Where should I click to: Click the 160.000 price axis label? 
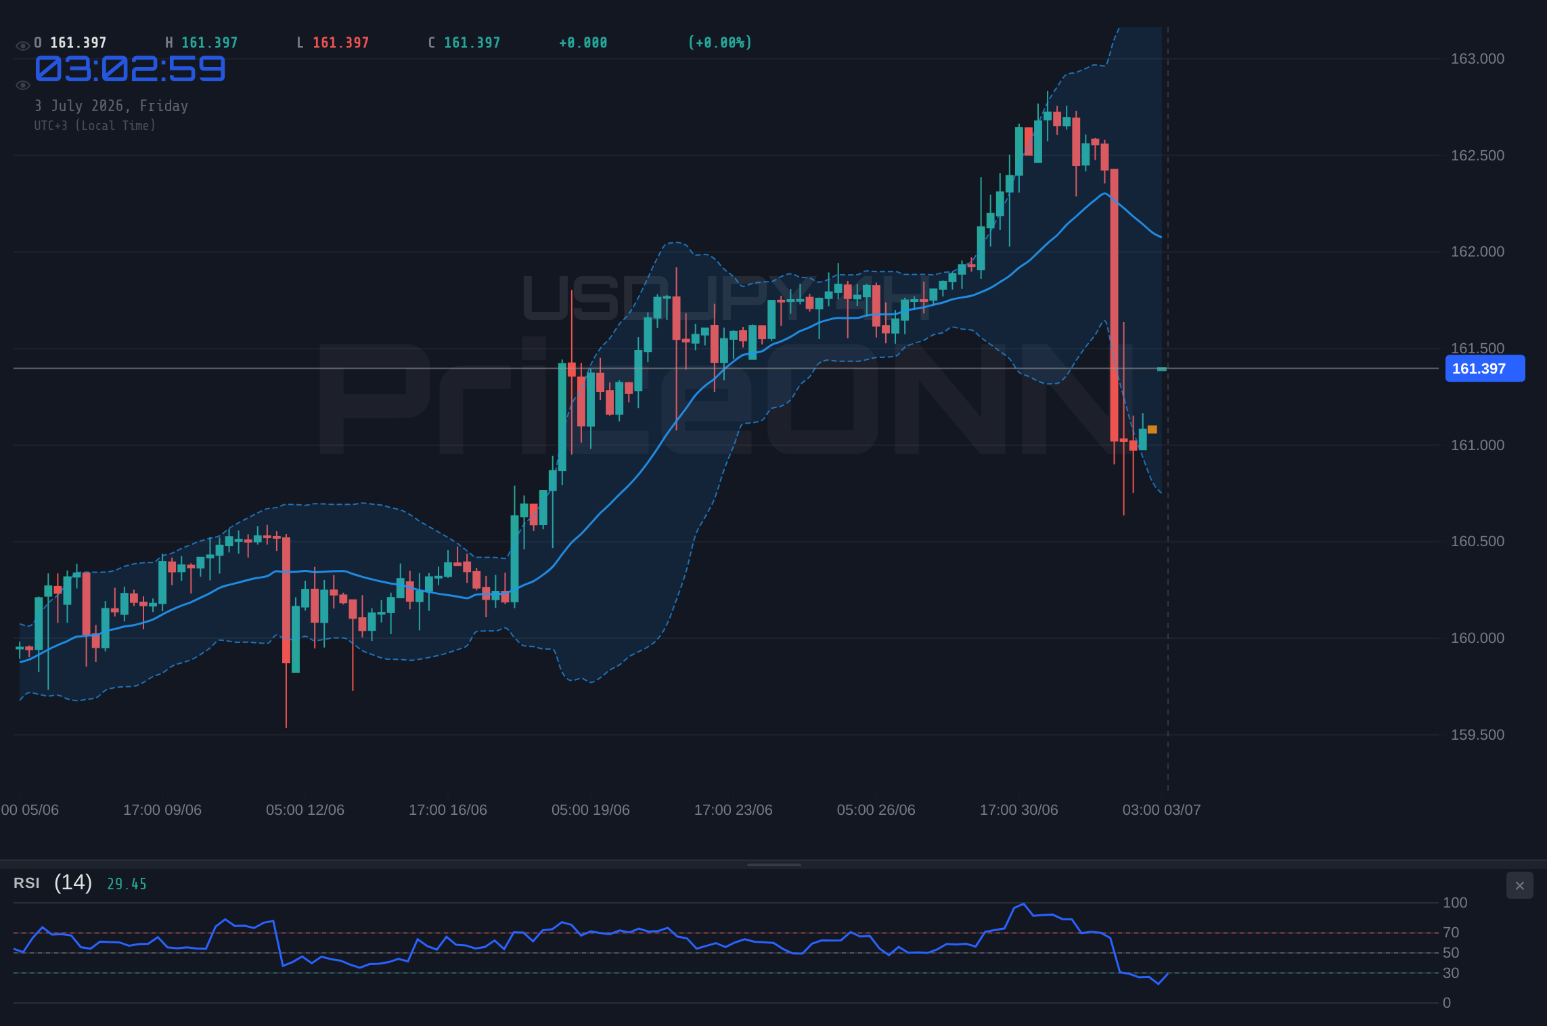click(1477, 638)
